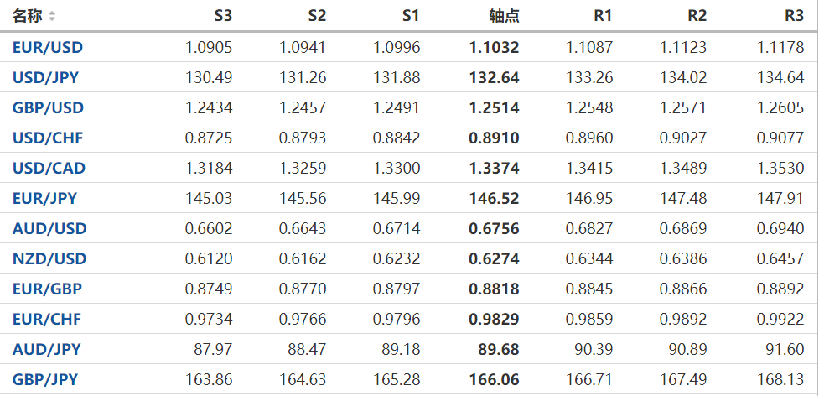This screenshot has width=819, height=396.
Task: Open the EUR/CHF pair link
Action: 47,320
